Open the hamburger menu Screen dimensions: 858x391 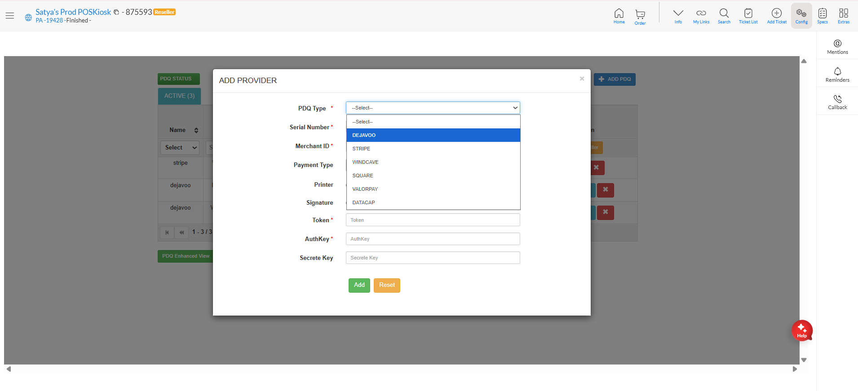tap(10, 16)
